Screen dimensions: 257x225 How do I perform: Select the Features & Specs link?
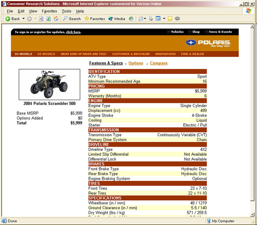pyautogui.click(x=106, y=63)
